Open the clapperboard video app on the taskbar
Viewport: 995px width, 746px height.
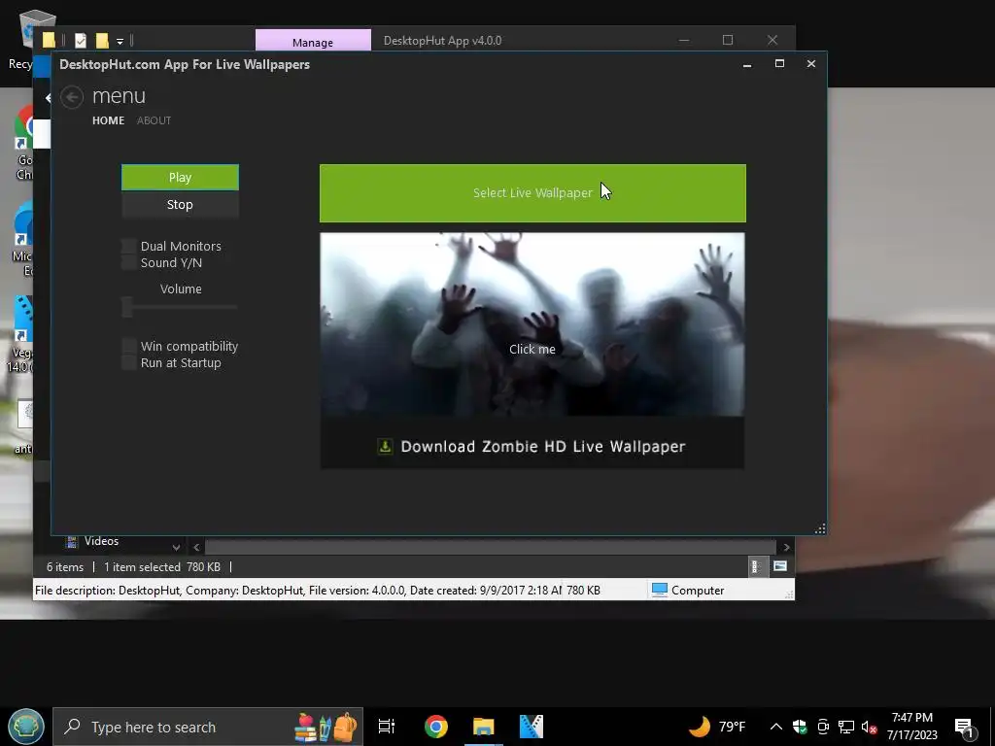click(x=532, y=727)
